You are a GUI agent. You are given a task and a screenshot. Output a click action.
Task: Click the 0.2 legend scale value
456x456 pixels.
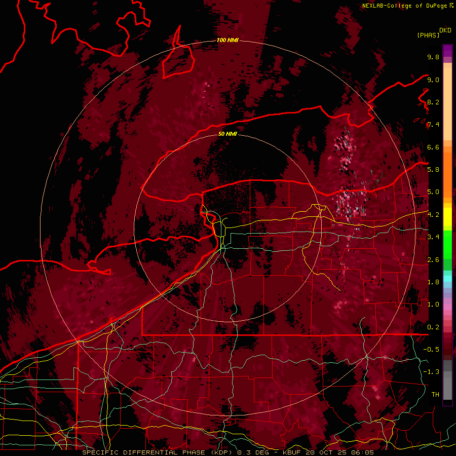pyautogui.click(x=433, y=327)
